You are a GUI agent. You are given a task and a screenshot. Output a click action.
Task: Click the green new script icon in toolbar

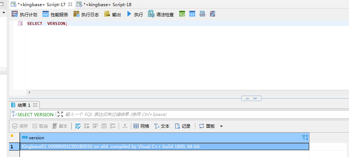pos(182,14)
